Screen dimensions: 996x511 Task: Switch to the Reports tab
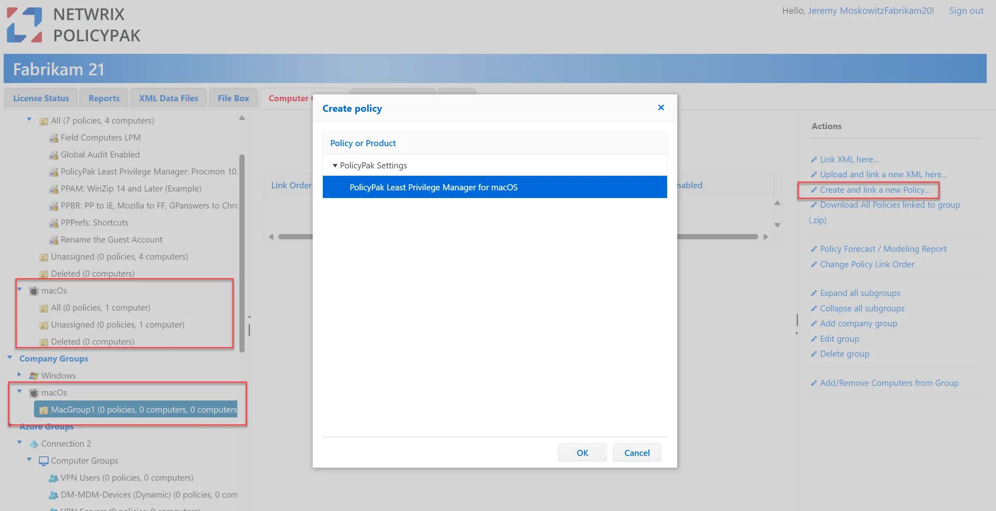point(104,98)
